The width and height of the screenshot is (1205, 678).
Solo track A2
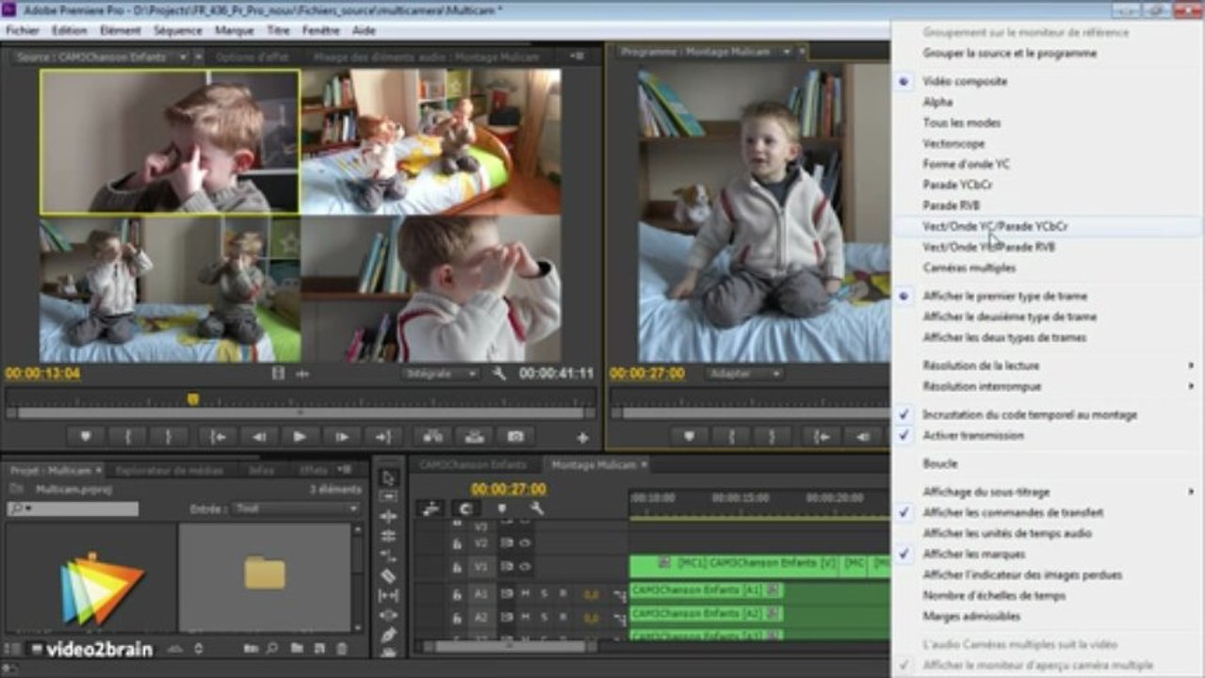tap(544, 617)
